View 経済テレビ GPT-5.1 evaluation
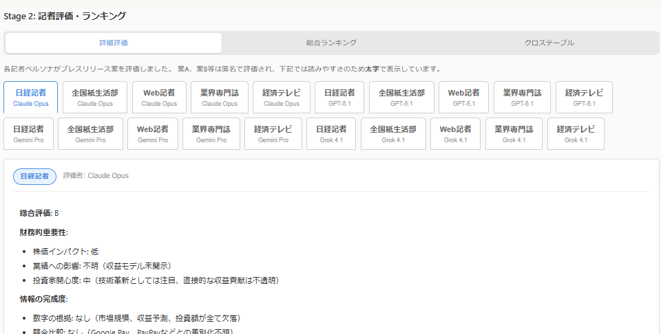 click(584, 98)
